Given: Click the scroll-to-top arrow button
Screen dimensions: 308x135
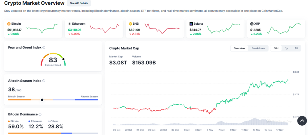Looking at the screenshot, I should tap(302, 121).
